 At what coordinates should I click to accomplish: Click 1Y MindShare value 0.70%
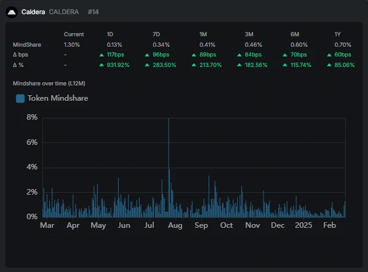[x=343, y=45]
